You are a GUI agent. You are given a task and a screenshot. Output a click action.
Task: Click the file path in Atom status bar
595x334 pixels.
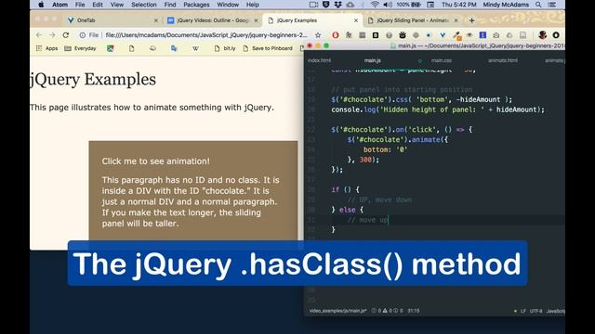point(337,311)
